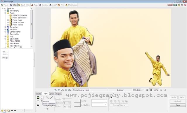
Task: Select the Photo insert tool icon
Action: click(x=38, y=97)
